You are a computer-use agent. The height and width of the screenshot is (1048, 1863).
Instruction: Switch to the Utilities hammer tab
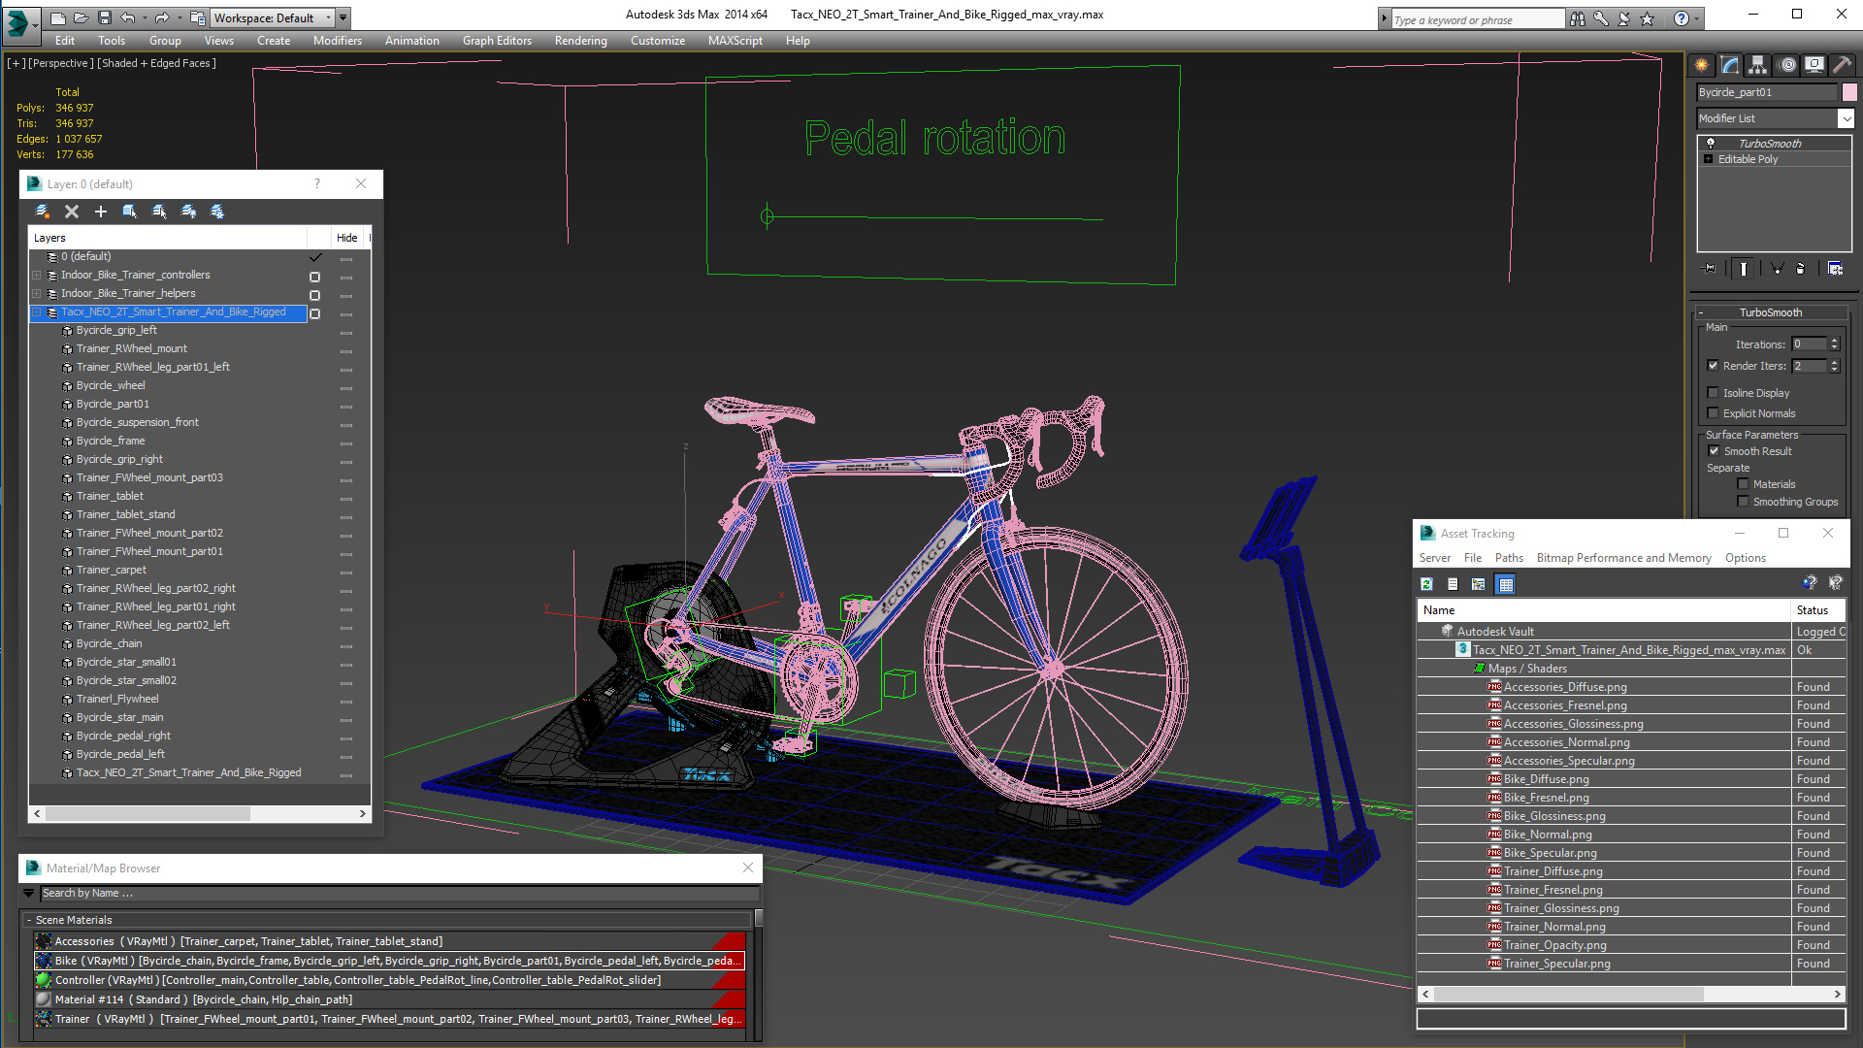coord(1842,65)
